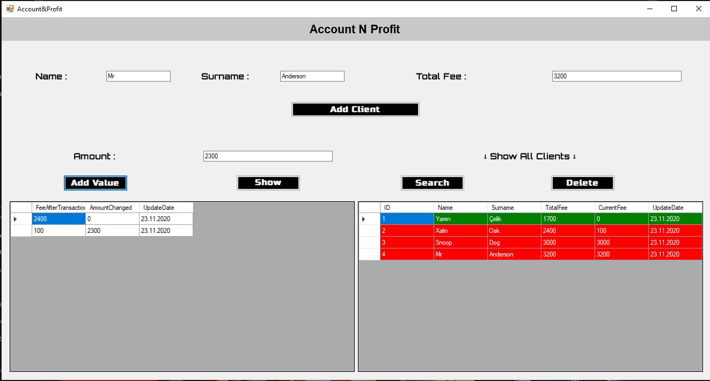Viewport: 710px width, 381px height.
Task: Select the AmountChanged 2300 cell
Action: tap(112, 231)
